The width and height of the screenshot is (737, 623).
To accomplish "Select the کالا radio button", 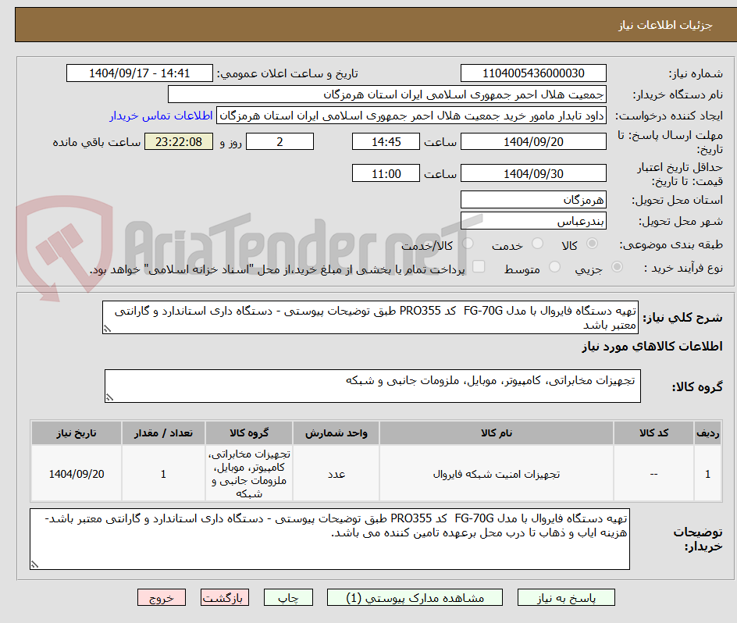I will pos(592,244).
